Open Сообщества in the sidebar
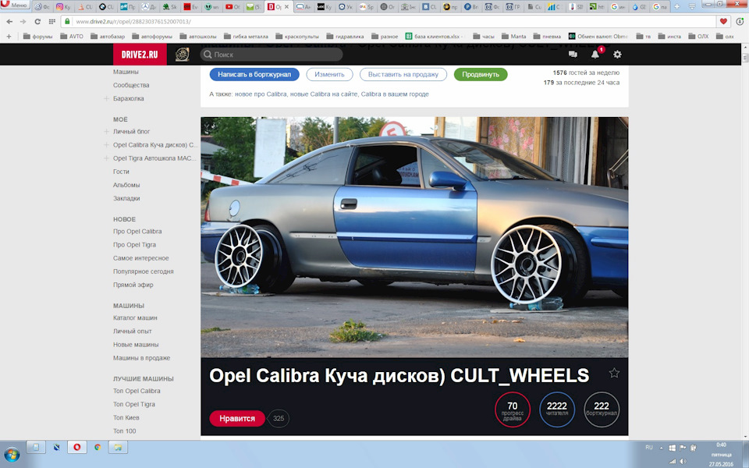Viewport: 749px width, 468px height. click(x=131, y=85)
